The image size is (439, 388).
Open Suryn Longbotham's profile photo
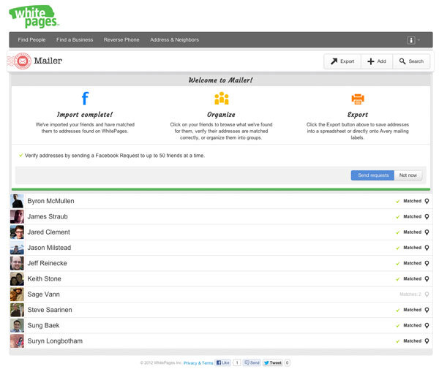(17, 341)
